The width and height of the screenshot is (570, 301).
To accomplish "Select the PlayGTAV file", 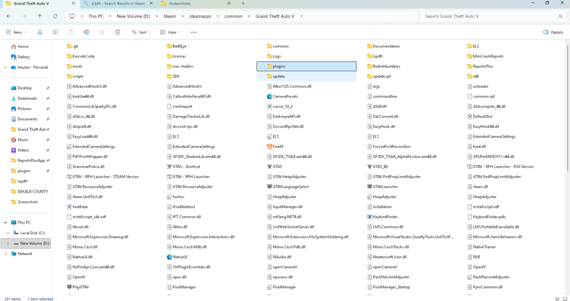I will coord(78,287).
